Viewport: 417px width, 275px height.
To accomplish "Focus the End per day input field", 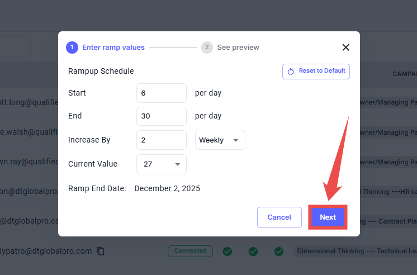I will (x=161, y=116).
